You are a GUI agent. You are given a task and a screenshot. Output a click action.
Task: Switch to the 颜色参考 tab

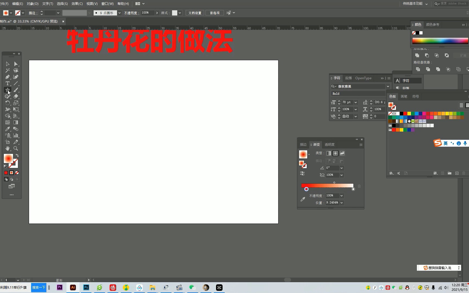point(433,24)
